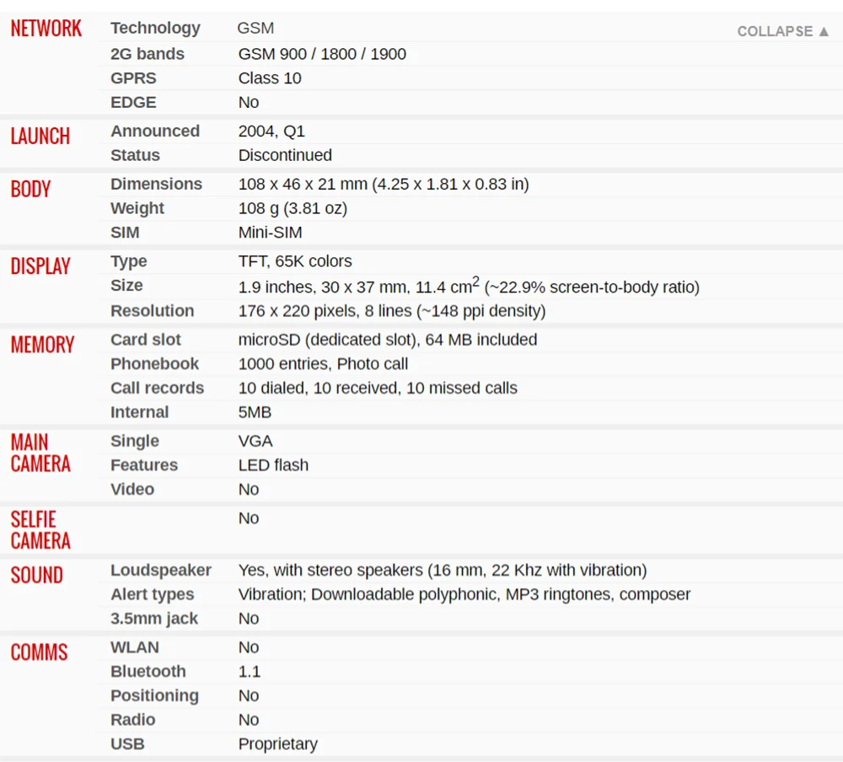Screen dimensions: 843x762
Task: Click the 2G bands label
Action: tap(148, 54)
